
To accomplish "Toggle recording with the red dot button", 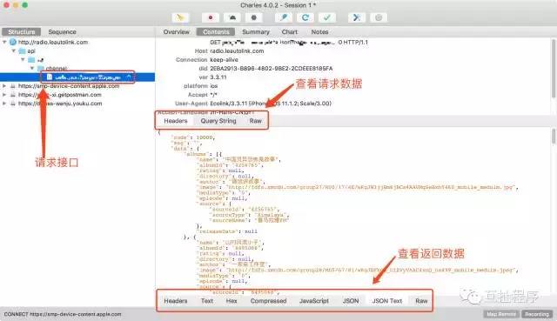I will click(211, 17).
